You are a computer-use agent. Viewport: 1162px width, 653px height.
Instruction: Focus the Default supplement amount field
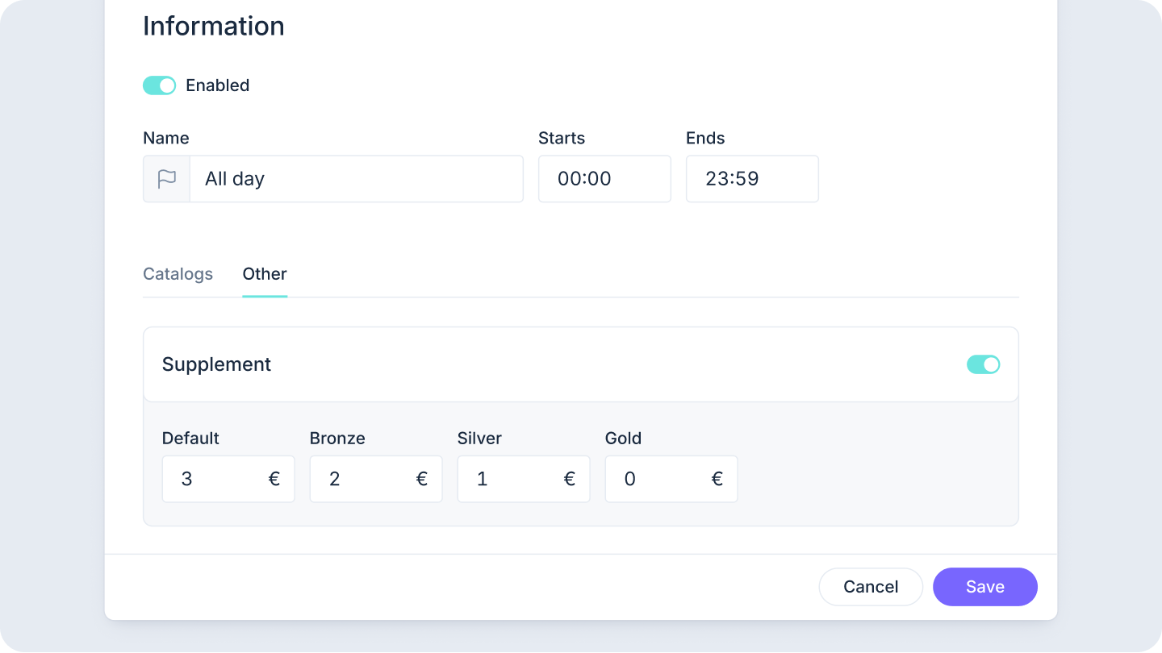pos(214,479)
